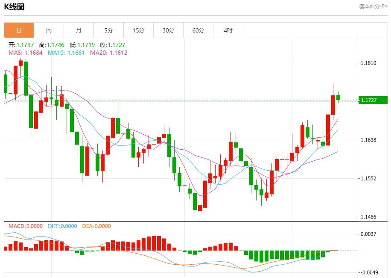Click the 1.1810 price axis label
This screenshot has width=391, height=278.
click(368, 63)
